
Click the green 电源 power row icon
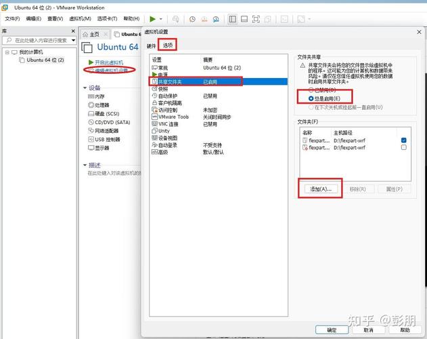point(154,75)
